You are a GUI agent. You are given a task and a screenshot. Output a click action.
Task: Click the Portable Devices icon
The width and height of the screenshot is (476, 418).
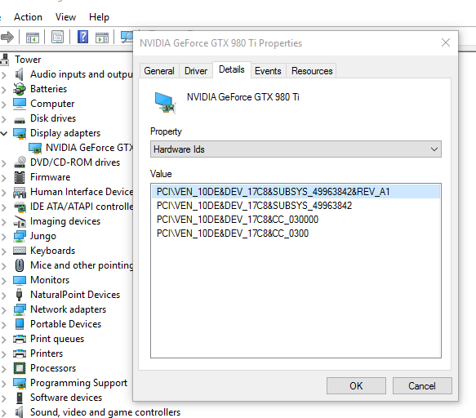[x=20, y=324]
